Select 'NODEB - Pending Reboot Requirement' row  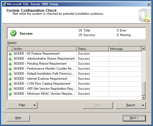tap(74, 64)
